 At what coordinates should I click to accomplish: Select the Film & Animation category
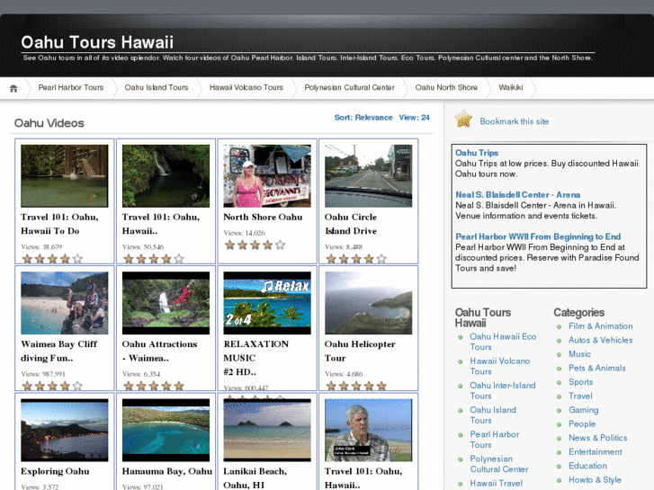601,326
